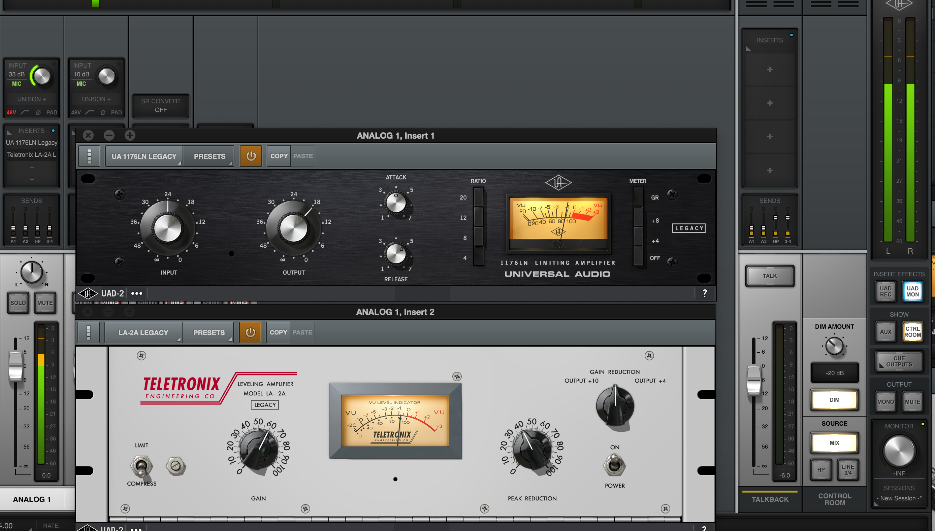Toggle power on the LA-2A Legacy plugin
Viewport: 935px width, 531px height.
(x=250, y=332)
